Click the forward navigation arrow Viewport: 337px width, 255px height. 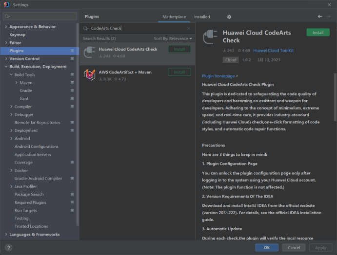[x=329, y=17]
